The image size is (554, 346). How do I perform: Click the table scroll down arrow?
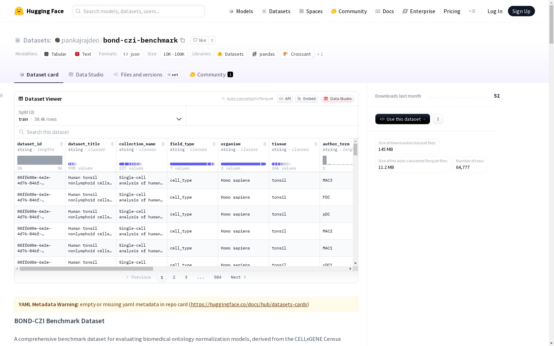(355, 263)
